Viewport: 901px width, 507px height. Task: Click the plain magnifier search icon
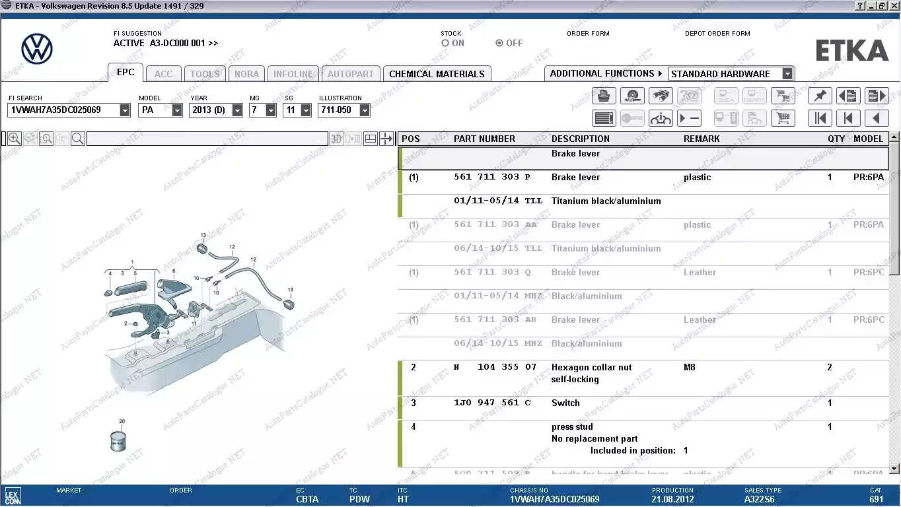click(78, 139)
